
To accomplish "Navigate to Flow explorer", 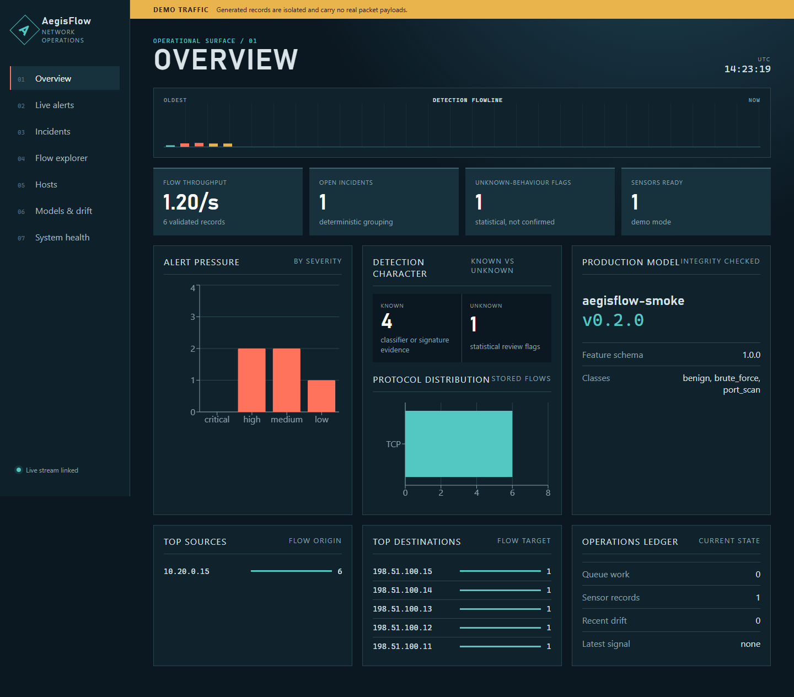I will (65, 158).
